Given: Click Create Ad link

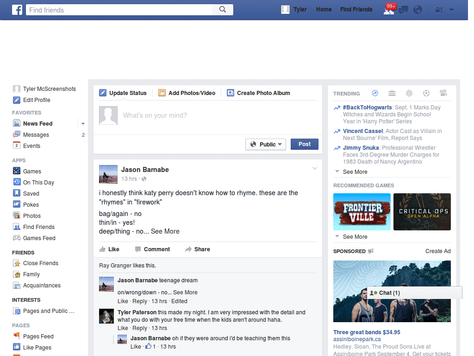Looking at the screenshot, I should click(438, 251).
